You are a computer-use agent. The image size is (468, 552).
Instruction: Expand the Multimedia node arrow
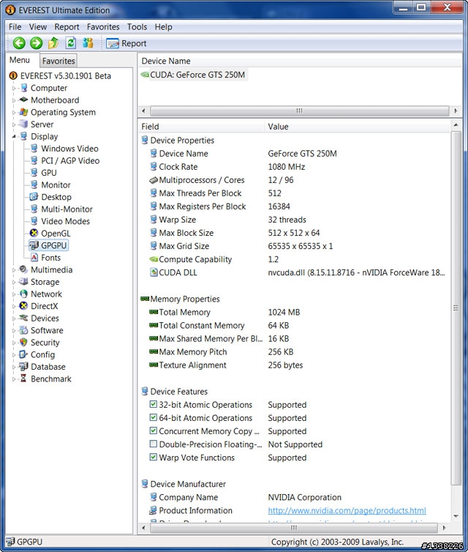click(x=14, y=270)
